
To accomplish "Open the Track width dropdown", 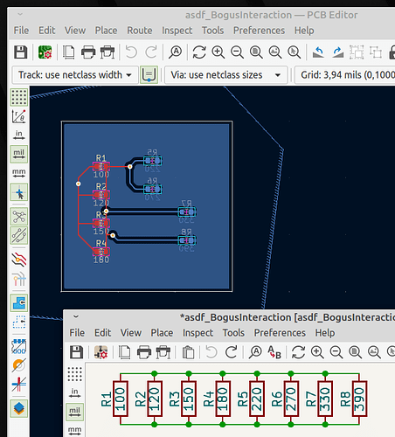I will (75, 75).
